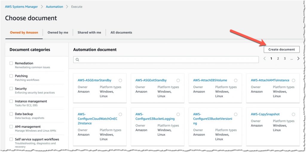This screenshot has width=306, height=152.
Task: Go to page 3
Action: tap(285, 59)
